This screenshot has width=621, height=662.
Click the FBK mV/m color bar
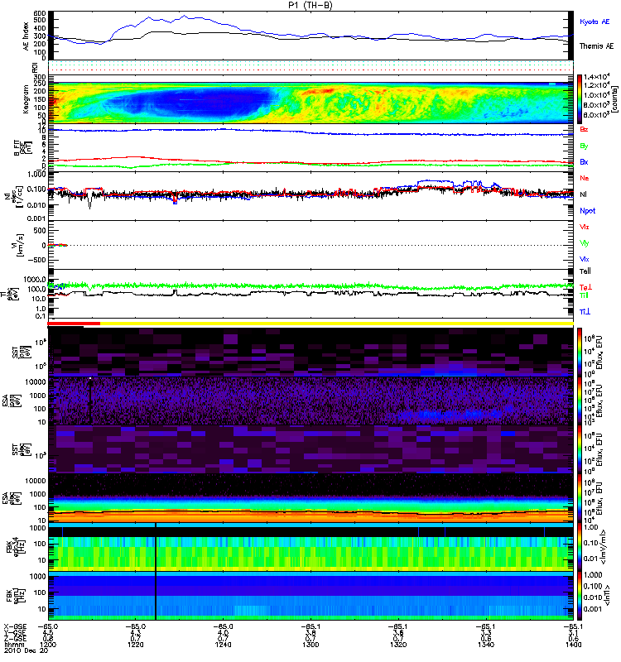coord(580,547)
